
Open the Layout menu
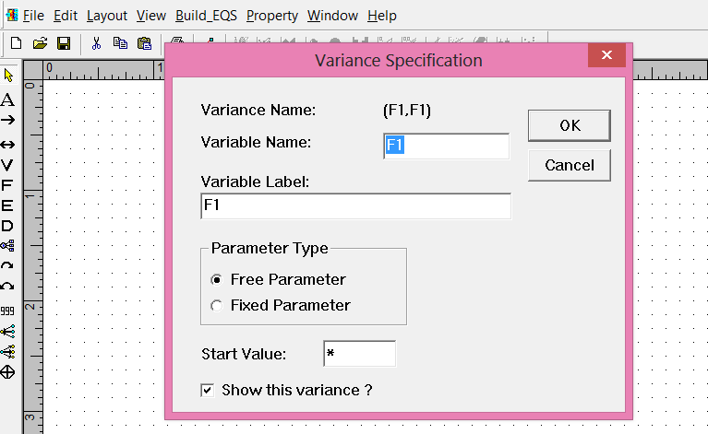(x=107, y=16)
